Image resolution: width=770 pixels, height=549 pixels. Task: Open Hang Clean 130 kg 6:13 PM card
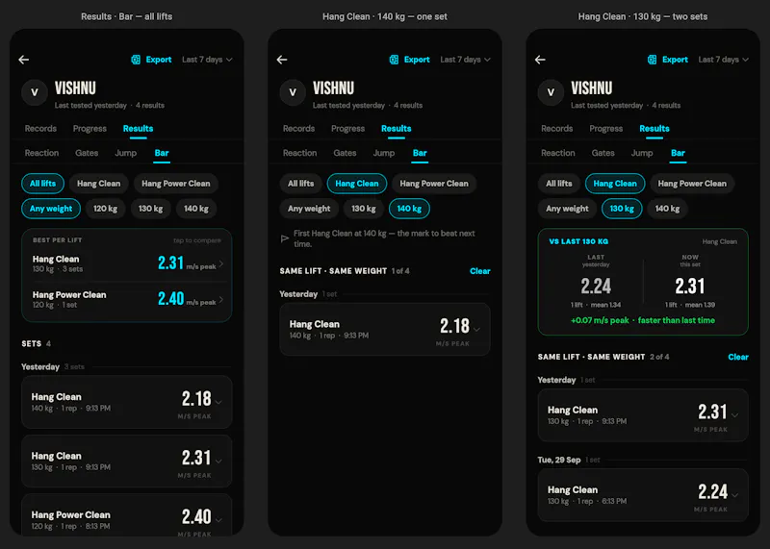[643, 495]
